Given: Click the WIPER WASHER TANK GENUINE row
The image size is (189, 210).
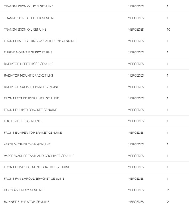Looking at the screenshot, I should (x=27, y=144).
